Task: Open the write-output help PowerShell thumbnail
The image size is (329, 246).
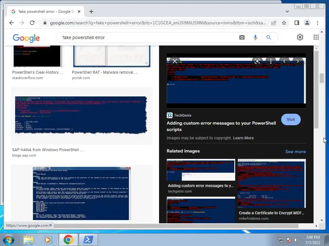Action: (x=82, y=193)
